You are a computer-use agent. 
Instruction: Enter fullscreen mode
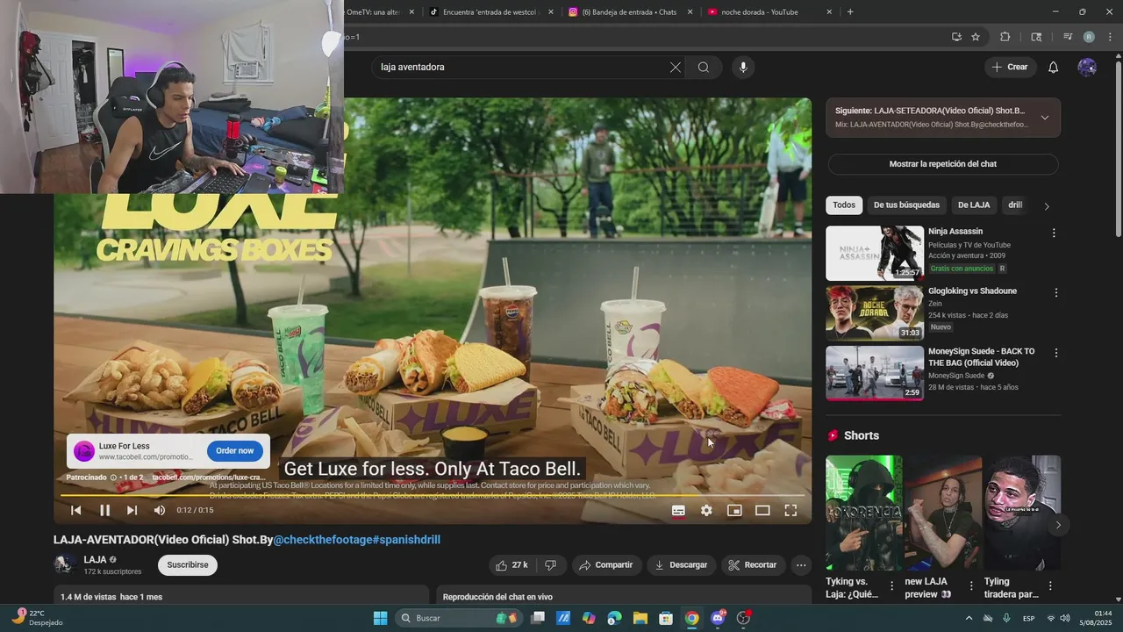[x=790, y=510]
